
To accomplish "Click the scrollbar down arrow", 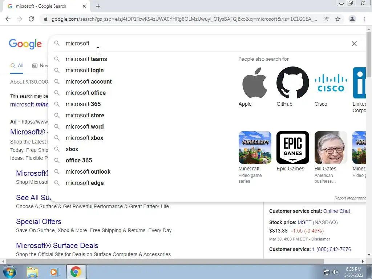I will pyautogui.click(x=369, y=255).
